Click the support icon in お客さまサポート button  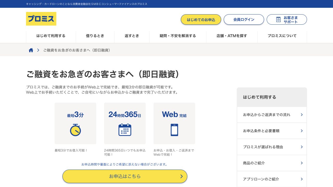pyautogui.click(x=278, y=19)
